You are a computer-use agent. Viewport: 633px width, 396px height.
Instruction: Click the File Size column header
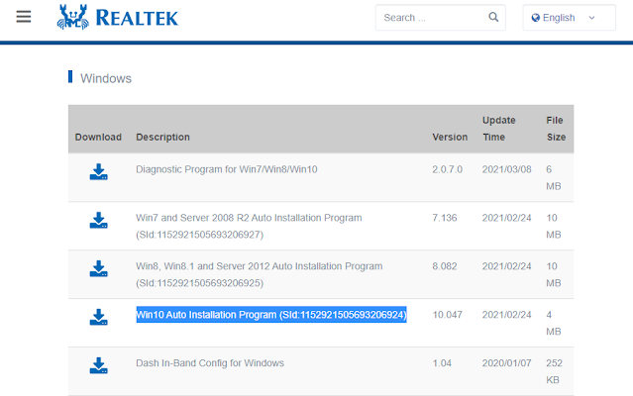[556, 129]
